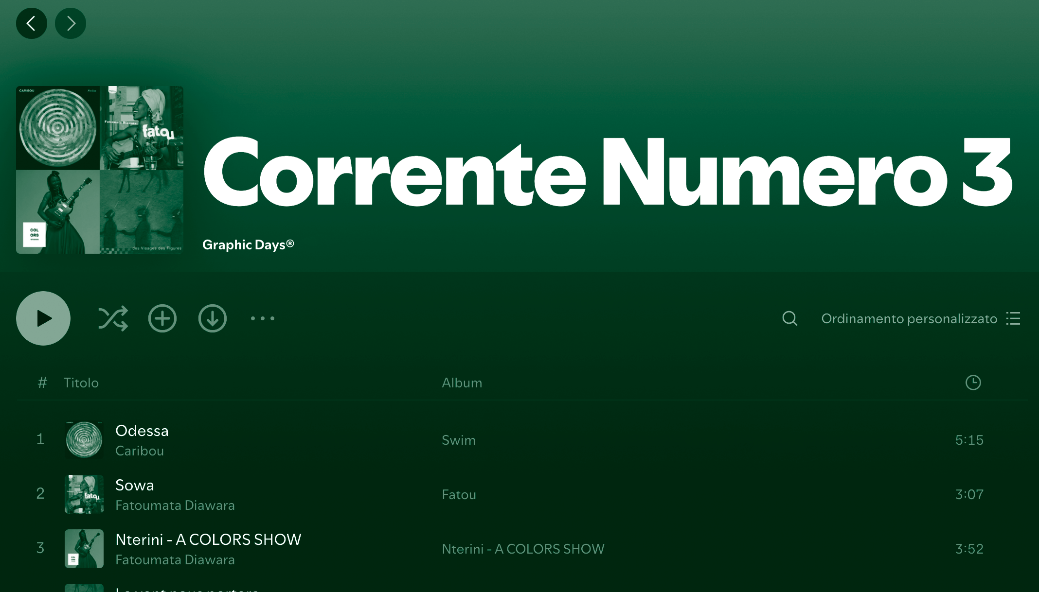1039x592 pixels.
Task: Click track number 3 of Nterini
Action: (40, 548)
